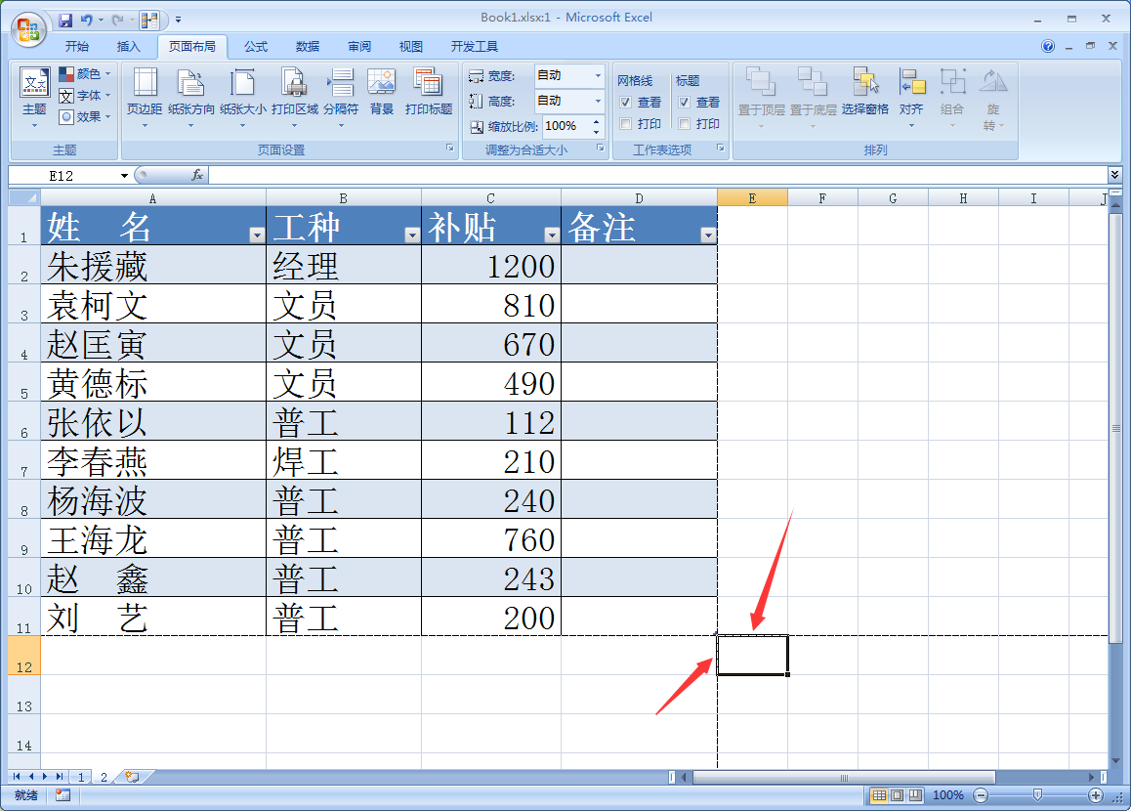
Task: Toggle the 标题 查看 checkbox
Action: [x=685, y=103]
